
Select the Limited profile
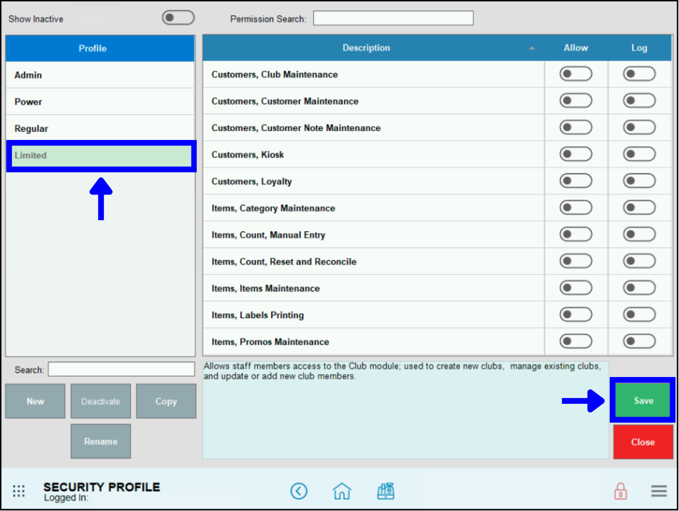pos(100,156)
